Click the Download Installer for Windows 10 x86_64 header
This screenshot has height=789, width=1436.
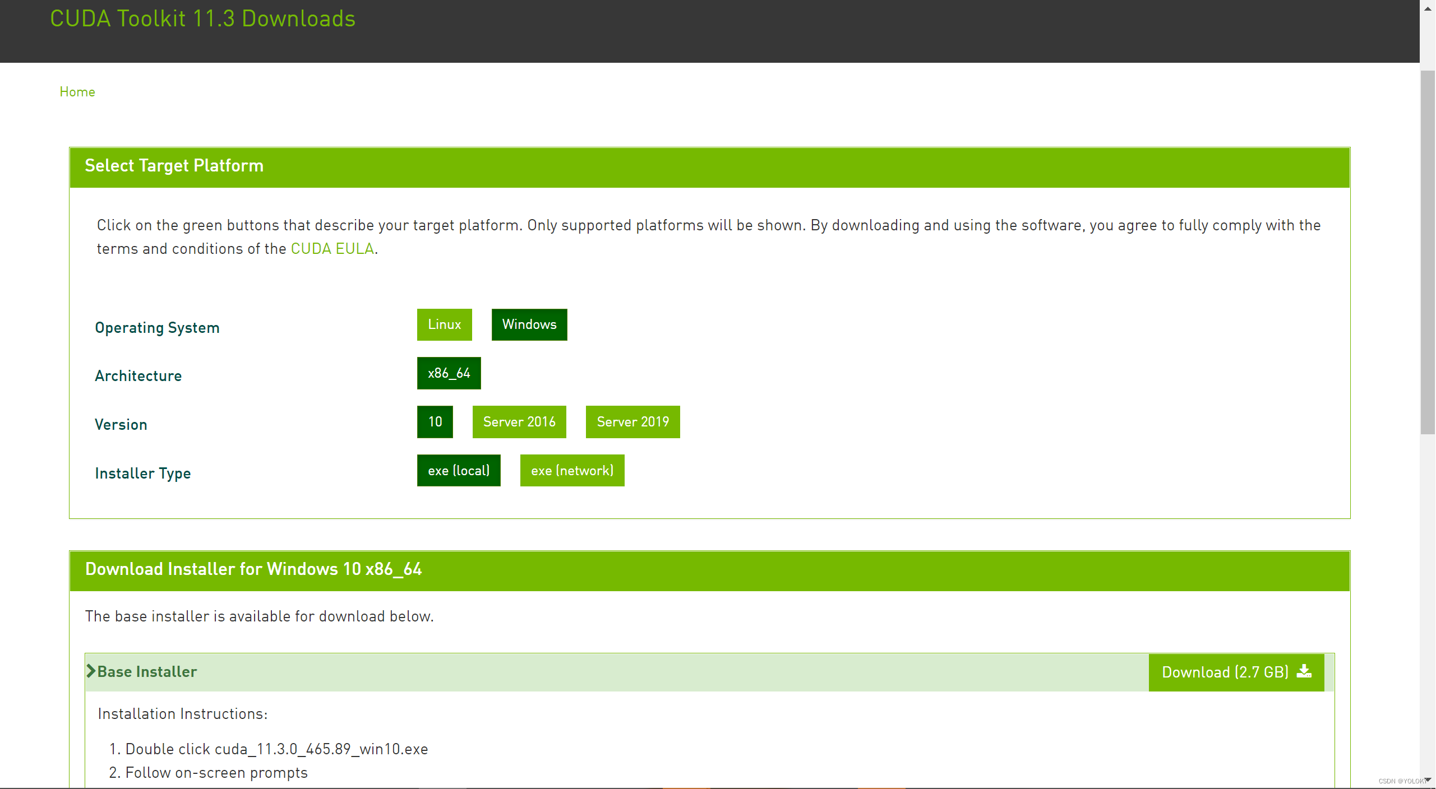[709, 570]
